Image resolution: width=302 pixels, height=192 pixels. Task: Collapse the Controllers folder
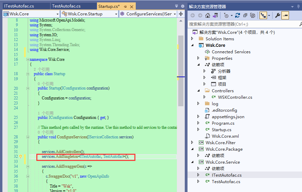(x=198, y=91)
